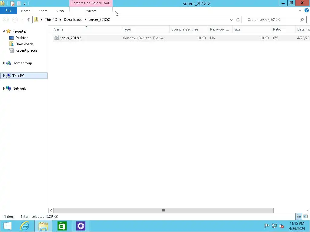Open the Store taskbar icon

62,226
